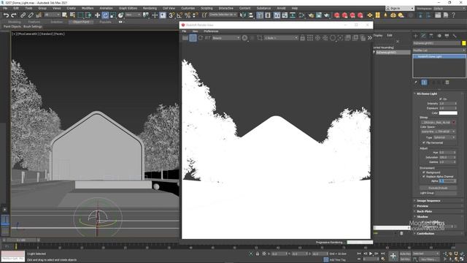Open the Sign In dropdown
Viewport: 467px width, 263px height.
pos(400,8)
